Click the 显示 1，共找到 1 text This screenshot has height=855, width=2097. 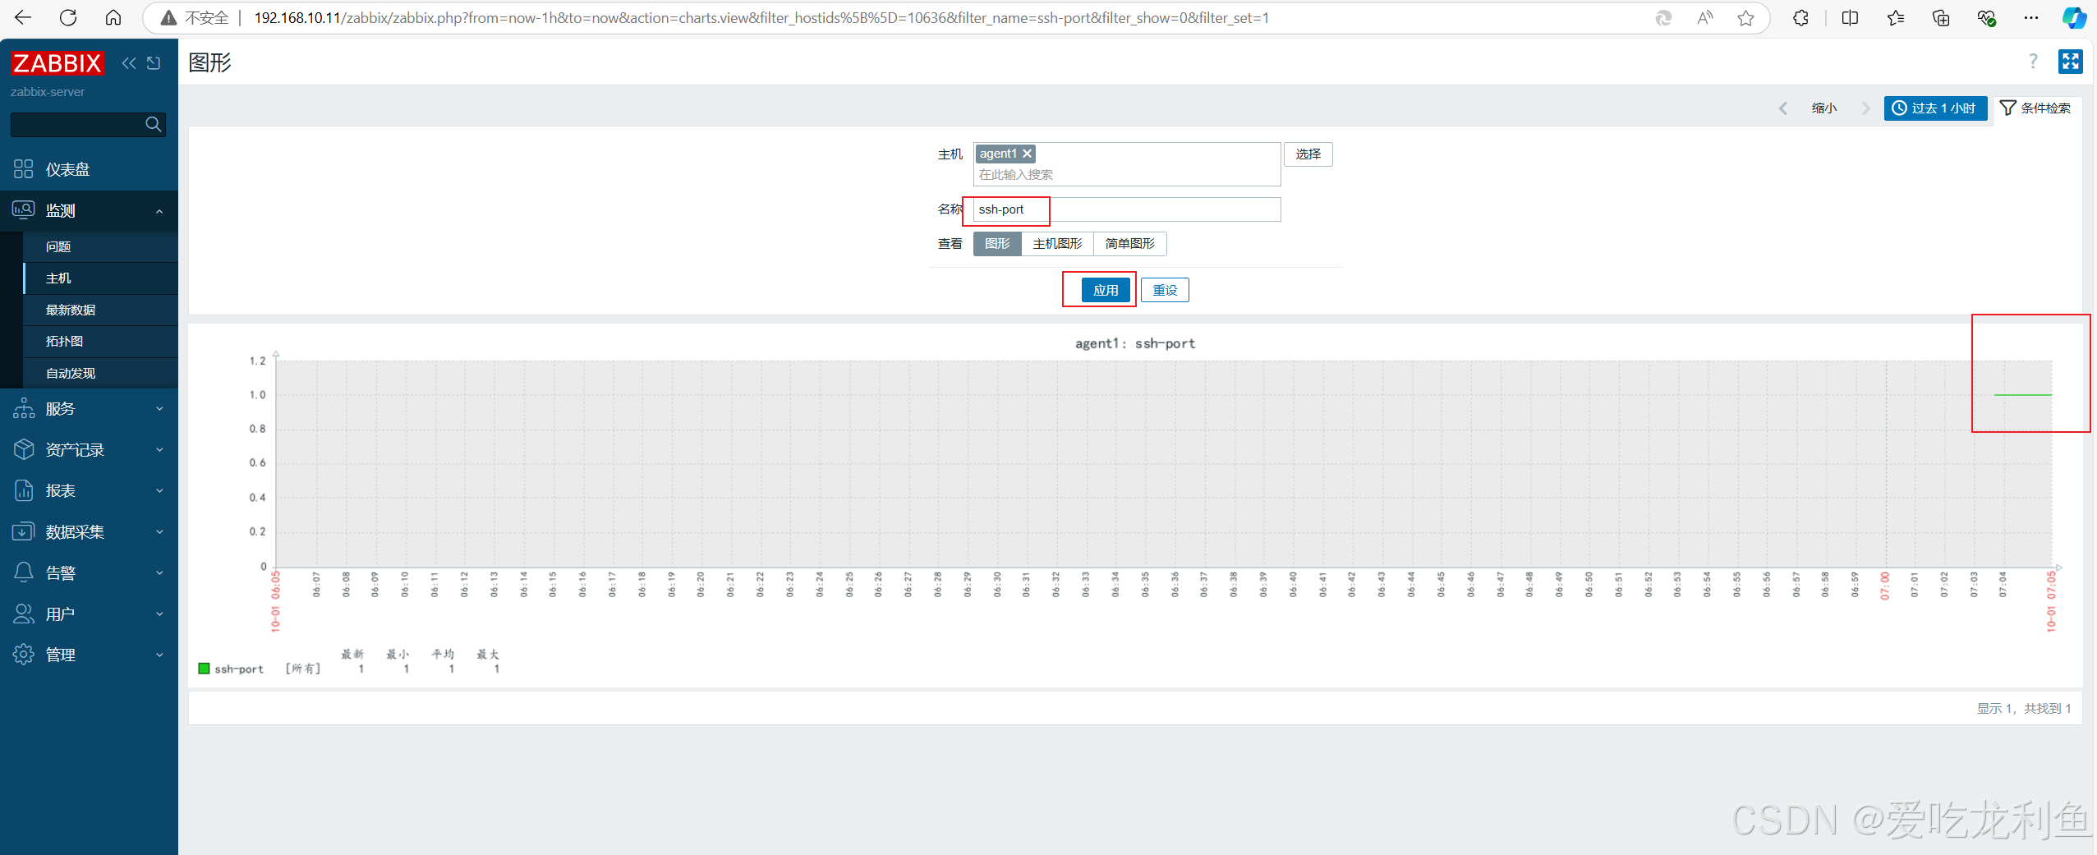(2023, 708)
